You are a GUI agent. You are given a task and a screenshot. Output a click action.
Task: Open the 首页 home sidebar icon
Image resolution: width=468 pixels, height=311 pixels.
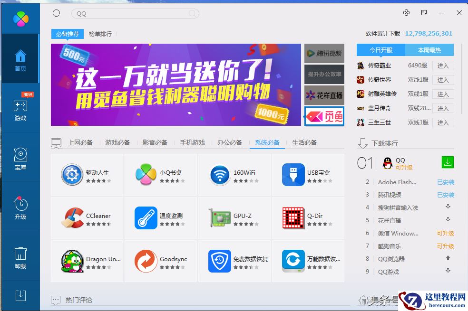pos(20,60)
